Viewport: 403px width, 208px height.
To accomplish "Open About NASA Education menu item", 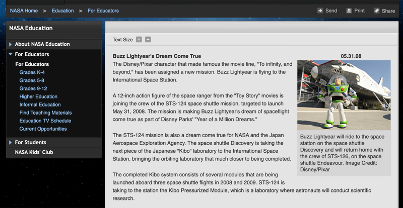I will (x=42, y=44).
